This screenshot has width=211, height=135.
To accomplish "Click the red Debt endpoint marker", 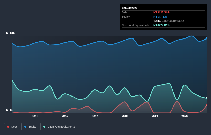I will tap(207, 105).
